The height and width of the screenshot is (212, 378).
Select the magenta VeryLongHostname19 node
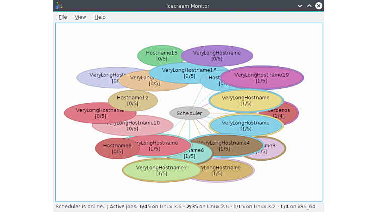click(x=261, y=78)
